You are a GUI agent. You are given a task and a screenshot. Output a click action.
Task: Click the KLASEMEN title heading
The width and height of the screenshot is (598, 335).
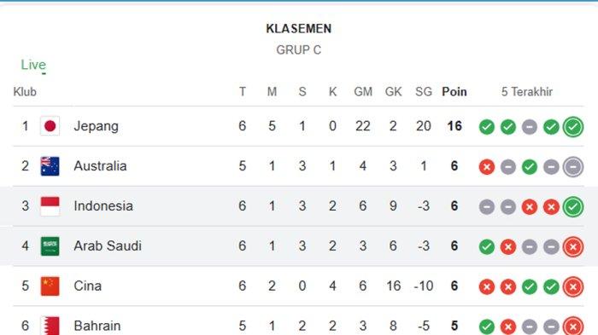click(x=299, y=28)
